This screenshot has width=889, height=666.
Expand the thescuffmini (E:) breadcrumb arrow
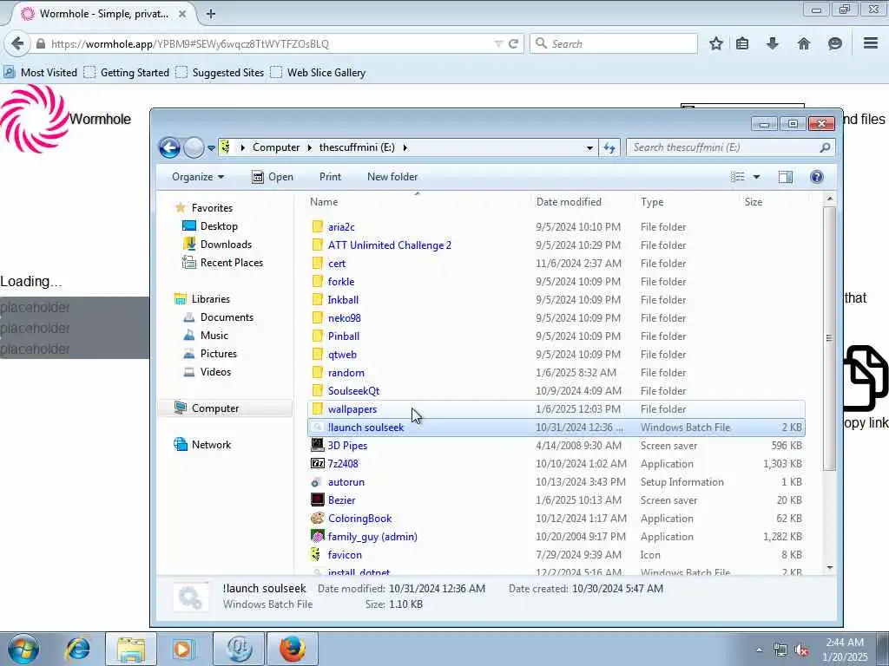pos(405,147)
